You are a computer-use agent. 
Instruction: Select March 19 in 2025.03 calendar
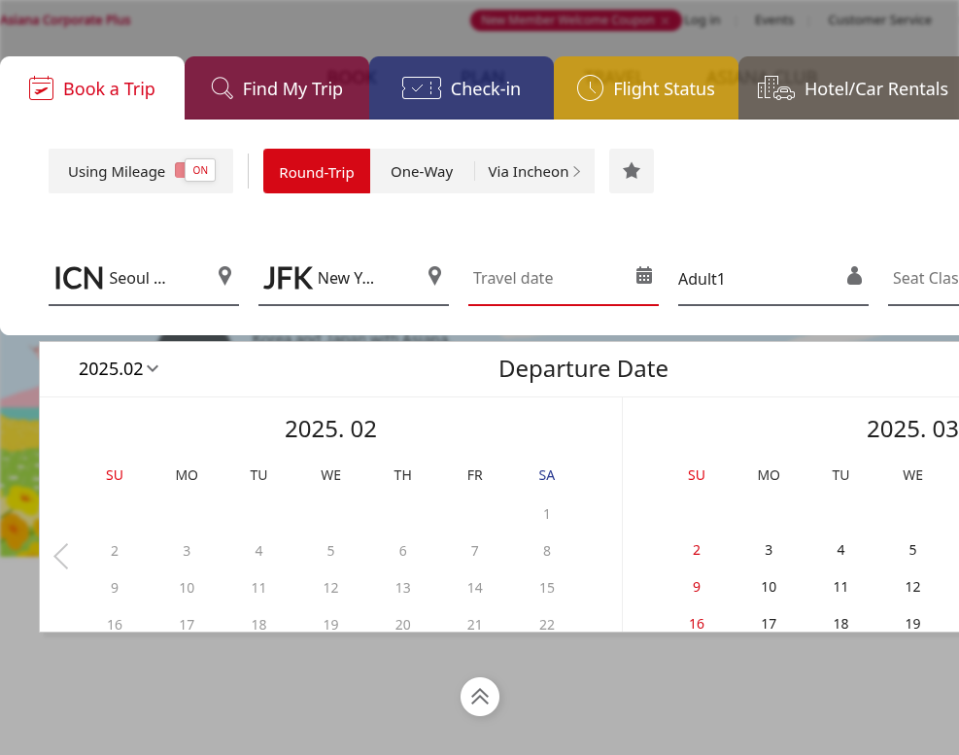tap(912, 624)
